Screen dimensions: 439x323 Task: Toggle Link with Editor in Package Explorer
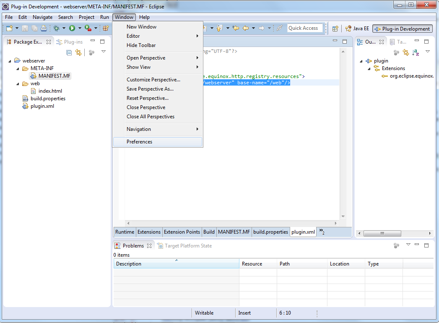coord(78,52)
